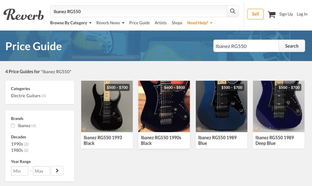Expand Browse By Category dropdown

pyautogui.click(x=71, y=23)
